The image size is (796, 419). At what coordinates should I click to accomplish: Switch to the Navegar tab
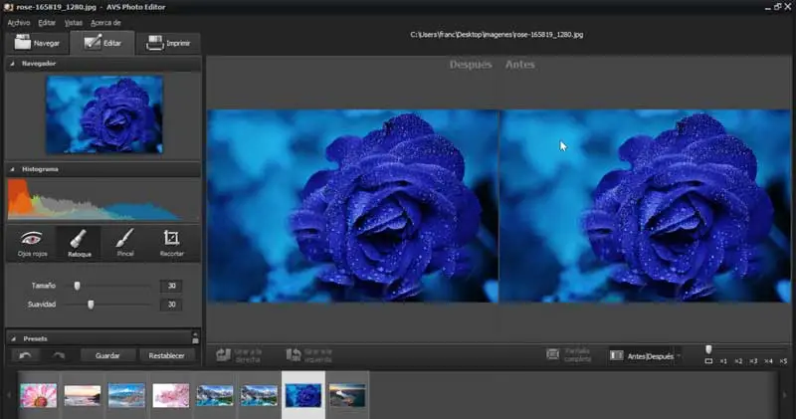click(35, 43)
